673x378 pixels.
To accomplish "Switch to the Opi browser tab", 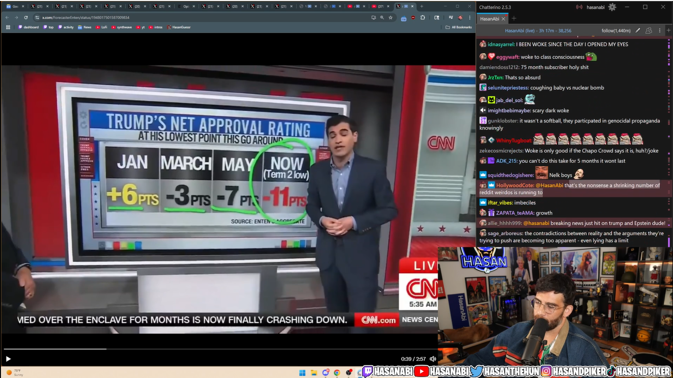I will click(x=186, y=7).
